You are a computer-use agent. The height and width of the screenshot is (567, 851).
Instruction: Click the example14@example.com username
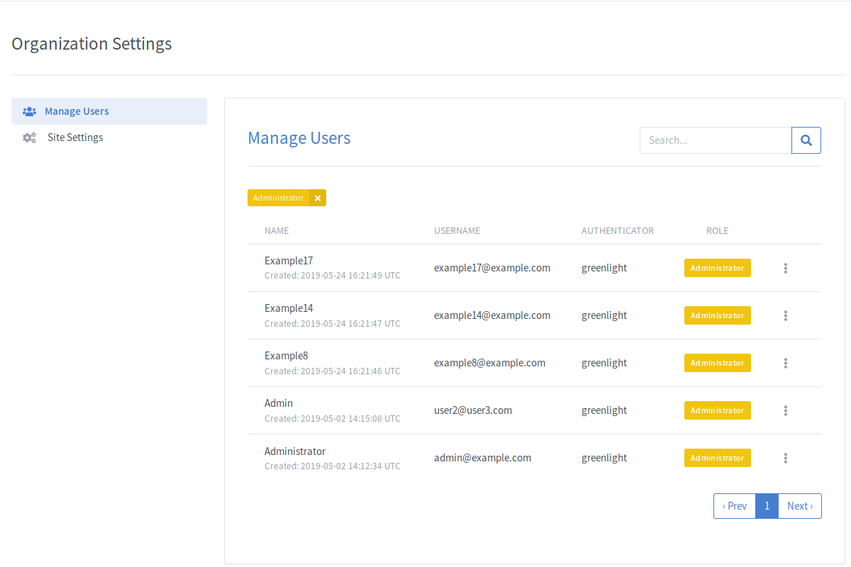pos(492,315)
